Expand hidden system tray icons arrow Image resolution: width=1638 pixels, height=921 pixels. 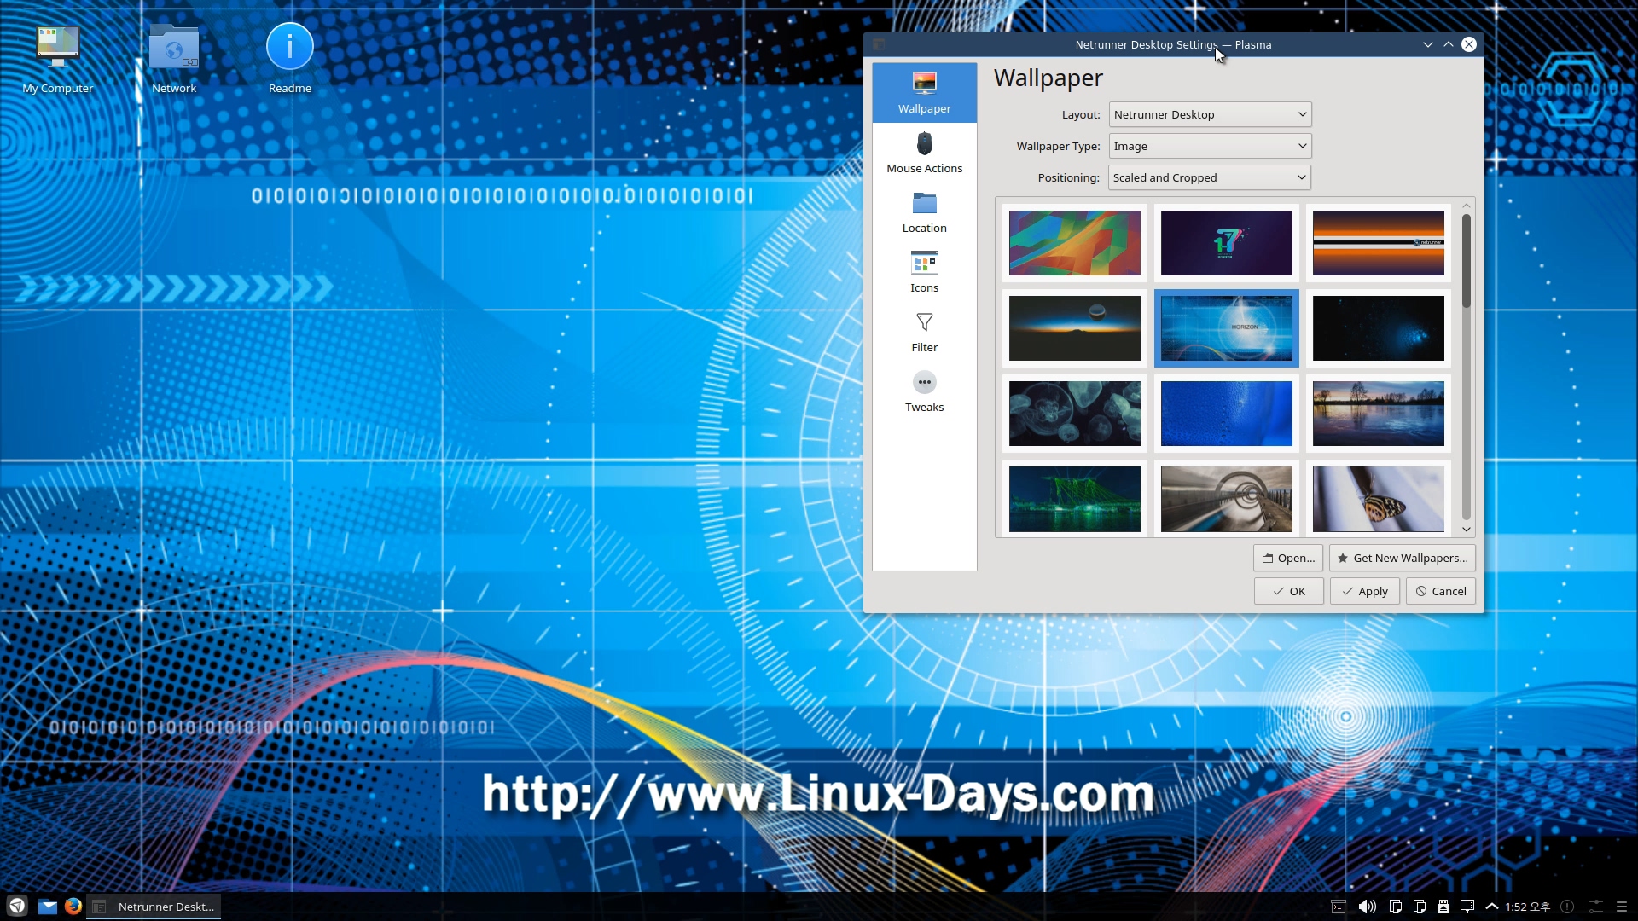click(1492, 907)
